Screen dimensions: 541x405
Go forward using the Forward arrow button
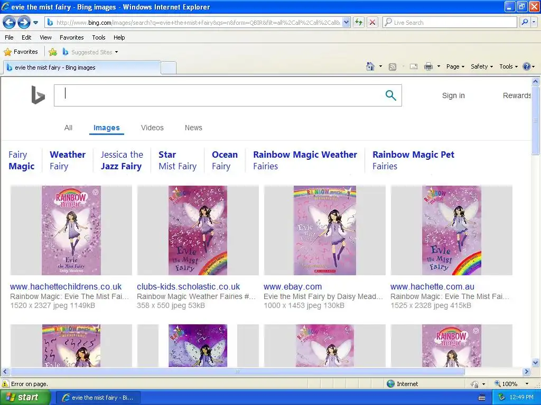[24, 23]
